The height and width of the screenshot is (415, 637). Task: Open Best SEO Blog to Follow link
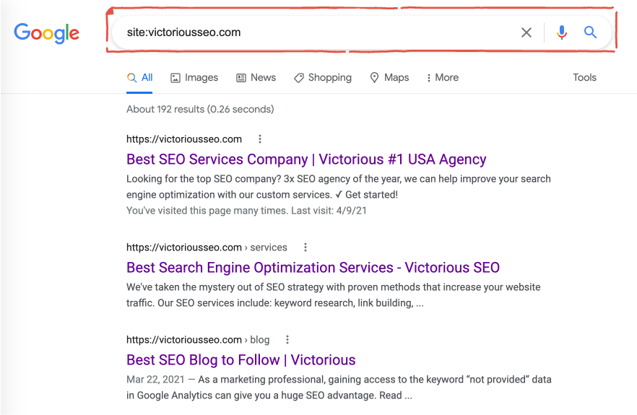pos(240,360)
